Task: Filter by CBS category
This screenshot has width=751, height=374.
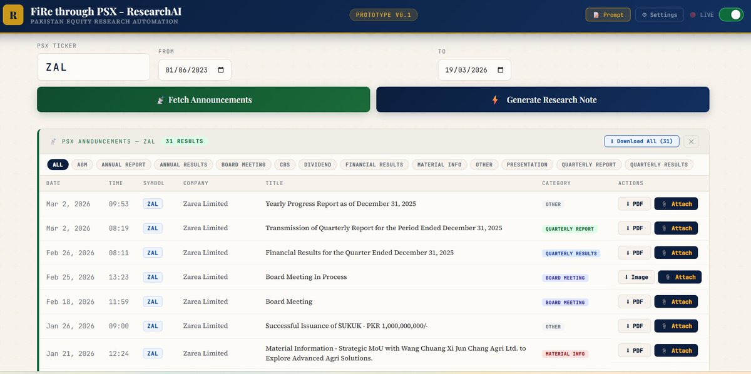Action: (x=285, y=164)
